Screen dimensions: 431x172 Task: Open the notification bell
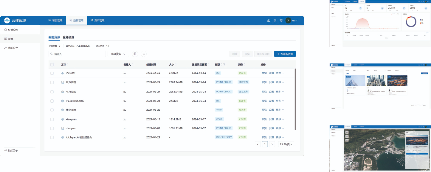click(275, 20)
